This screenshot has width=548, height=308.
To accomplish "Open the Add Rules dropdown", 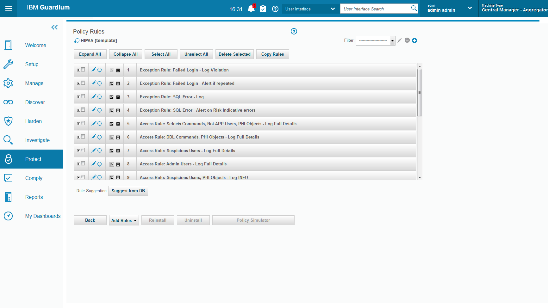I will (124, 220).
